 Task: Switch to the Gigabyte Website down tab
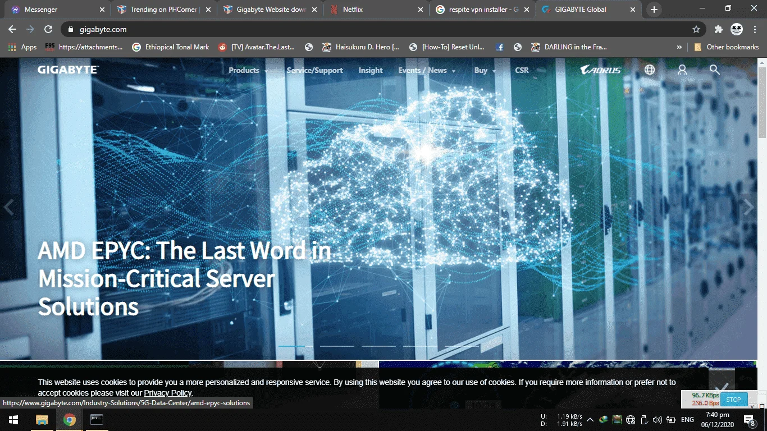coord(269,10)
